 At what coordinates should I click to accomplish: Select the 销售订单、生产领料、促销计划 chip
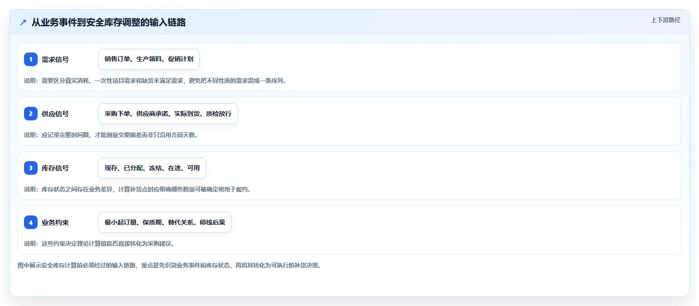(149, 59)
